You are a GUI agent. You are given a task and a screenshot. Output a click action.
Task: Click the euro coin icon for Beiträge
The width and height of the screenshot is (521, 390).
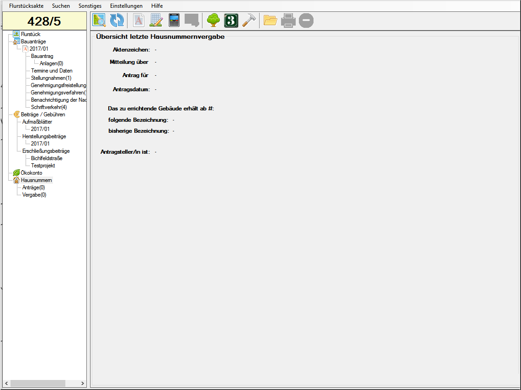point(16,114)
